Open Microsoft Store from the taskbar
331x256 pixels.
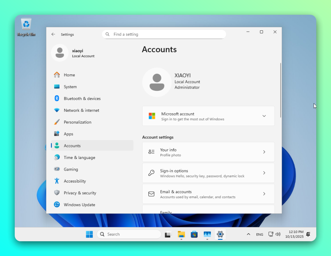tap(194, 235)
